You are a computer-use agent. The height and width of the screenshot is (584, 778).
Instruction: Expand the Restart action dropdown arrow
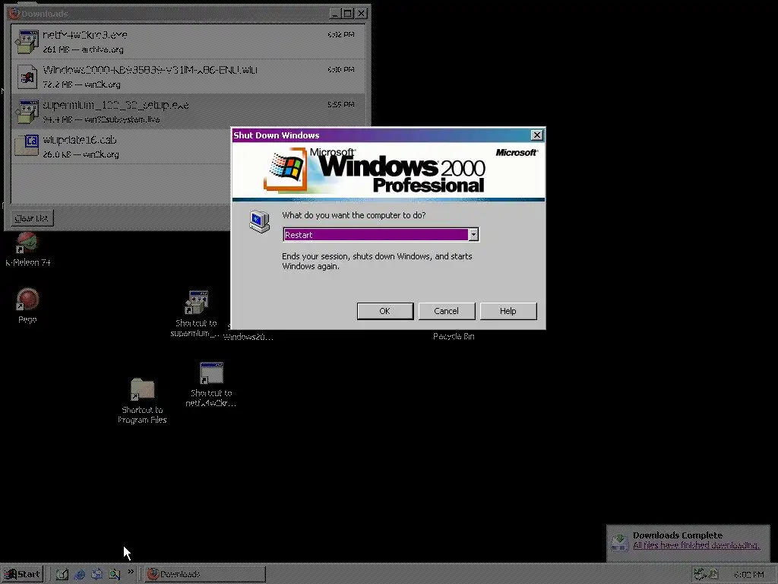[x=474, y=234]
